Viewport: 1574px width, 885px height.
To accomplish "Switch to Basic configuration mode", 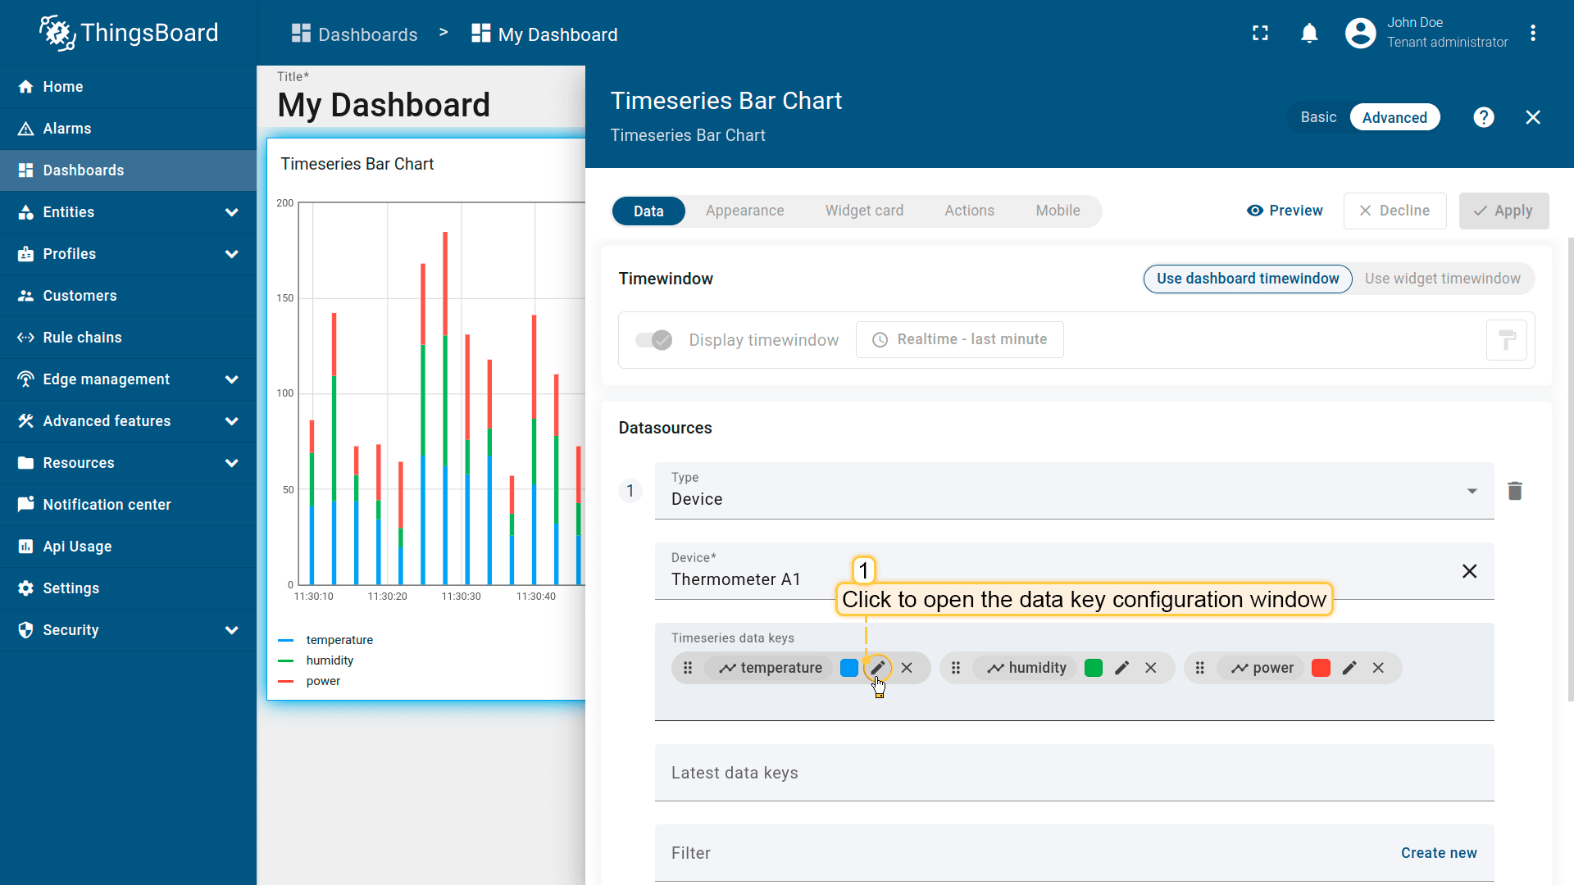I will 1318,117.
